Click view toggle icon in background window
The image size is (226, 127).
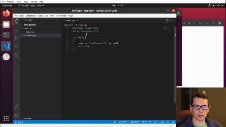click(x=189, y=23)
